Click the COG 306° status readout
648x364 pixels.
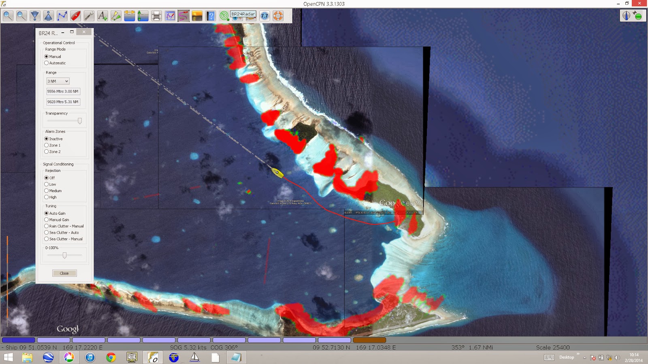coord(224,347)
